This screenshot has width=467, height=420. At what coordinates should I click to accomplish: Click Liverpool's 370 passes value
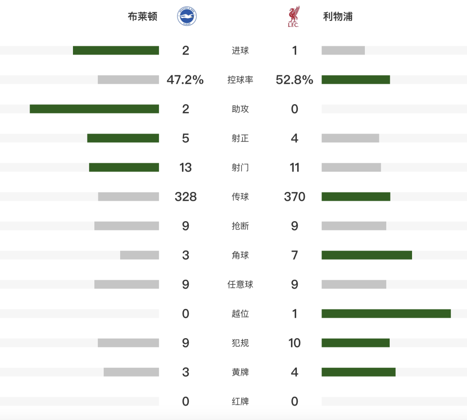(295, 197)
